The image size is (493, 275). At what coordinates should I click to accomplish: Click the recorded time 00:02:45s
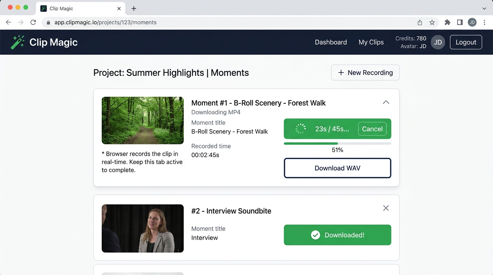(x=205, y=155)
